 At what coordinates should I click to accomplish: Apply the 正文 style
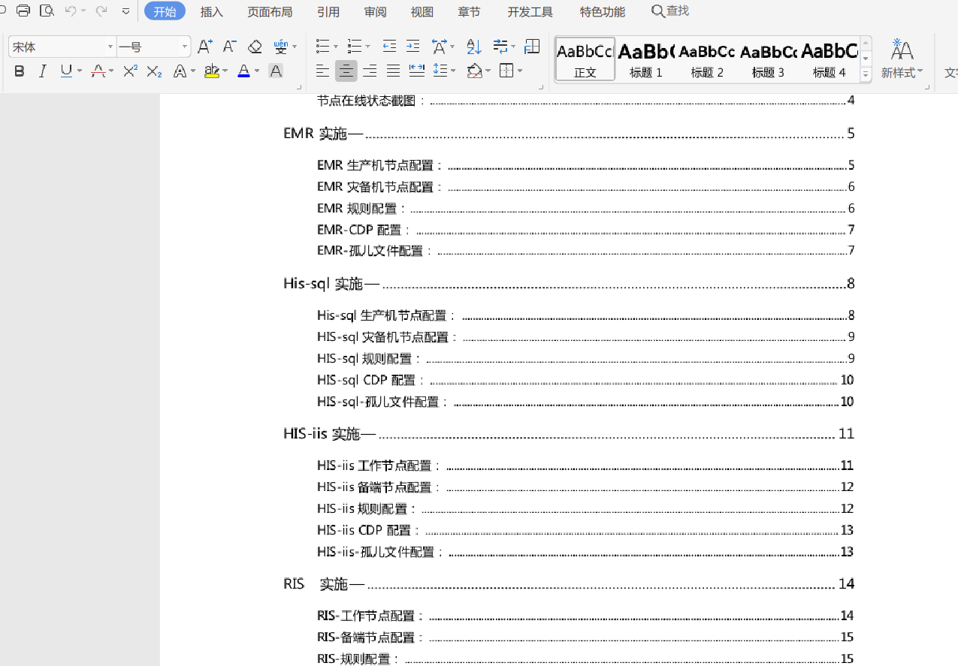pos(585,59)
